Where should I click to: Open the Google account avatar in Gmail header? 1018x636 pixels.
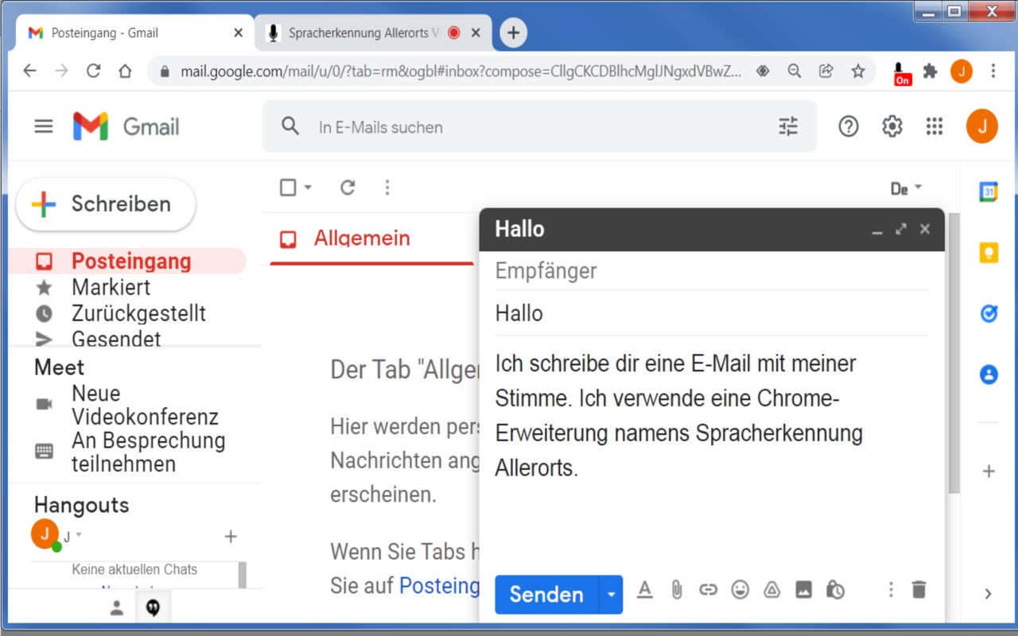[x=982, y=126]
